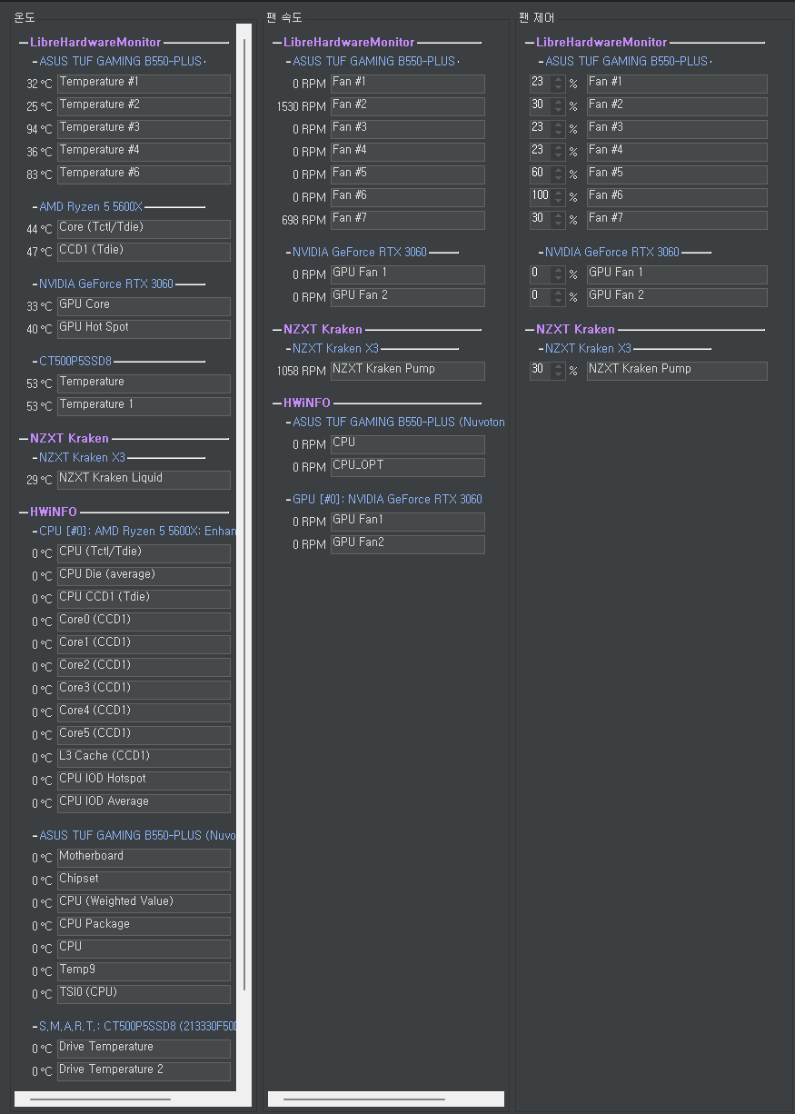Select the CPU IOD Average name field

pyautogui.click(x=144, y=803)
